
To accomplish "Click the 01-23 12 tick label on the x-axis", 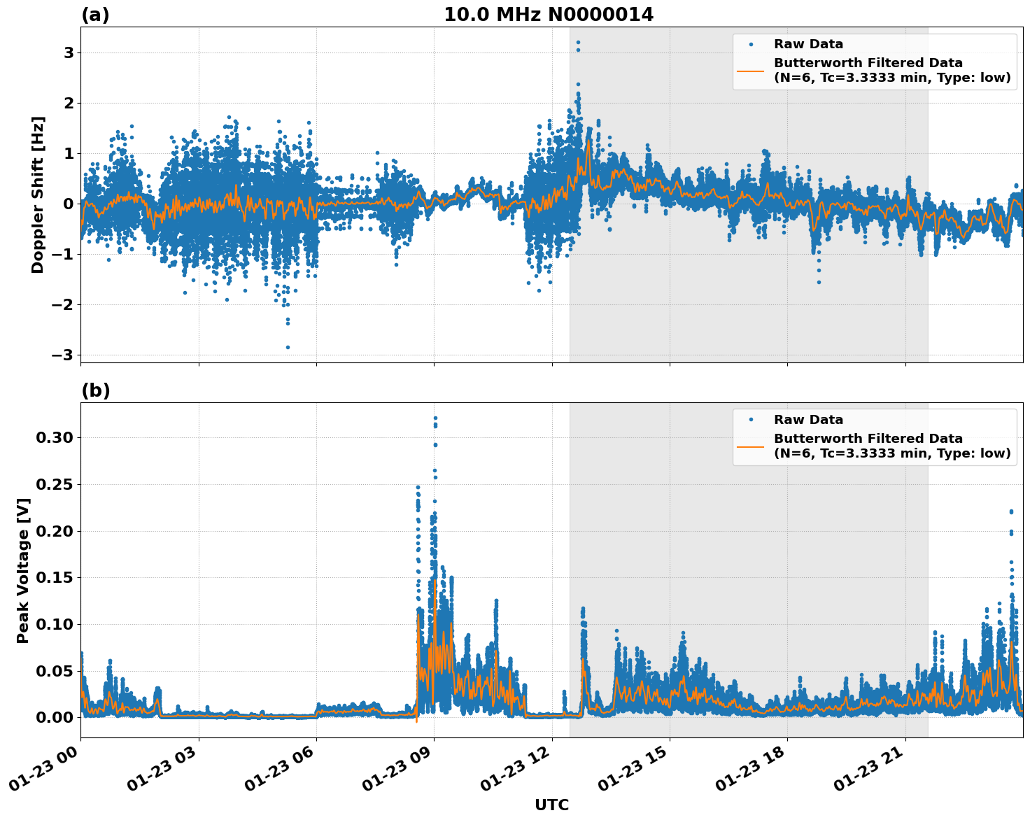I will (515, 768).
